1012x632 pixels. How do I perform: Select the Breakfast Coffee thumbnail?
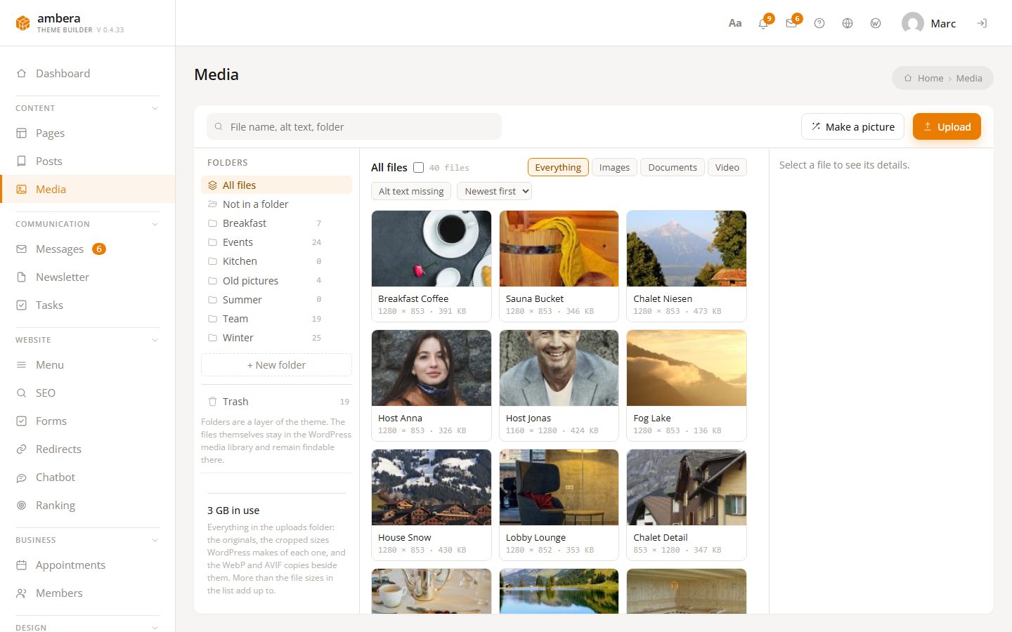(x=432, y=249)
